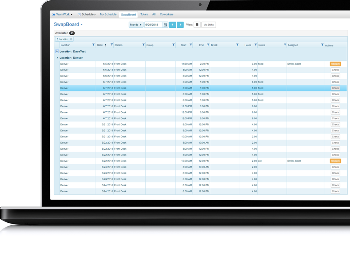The image size is (350, 257).
Task: Open the Start column filter
Action: point(191,45)
